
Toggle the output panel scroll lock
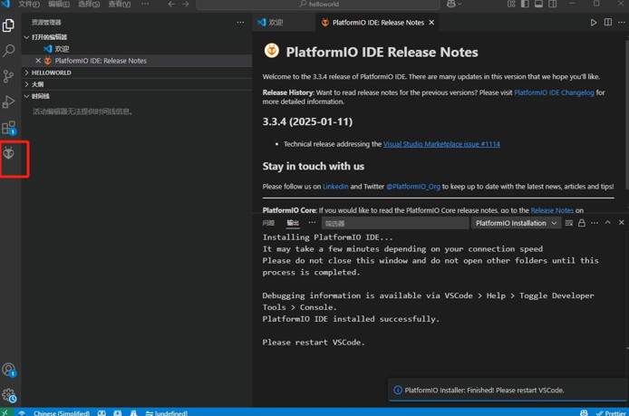(582, 223)
